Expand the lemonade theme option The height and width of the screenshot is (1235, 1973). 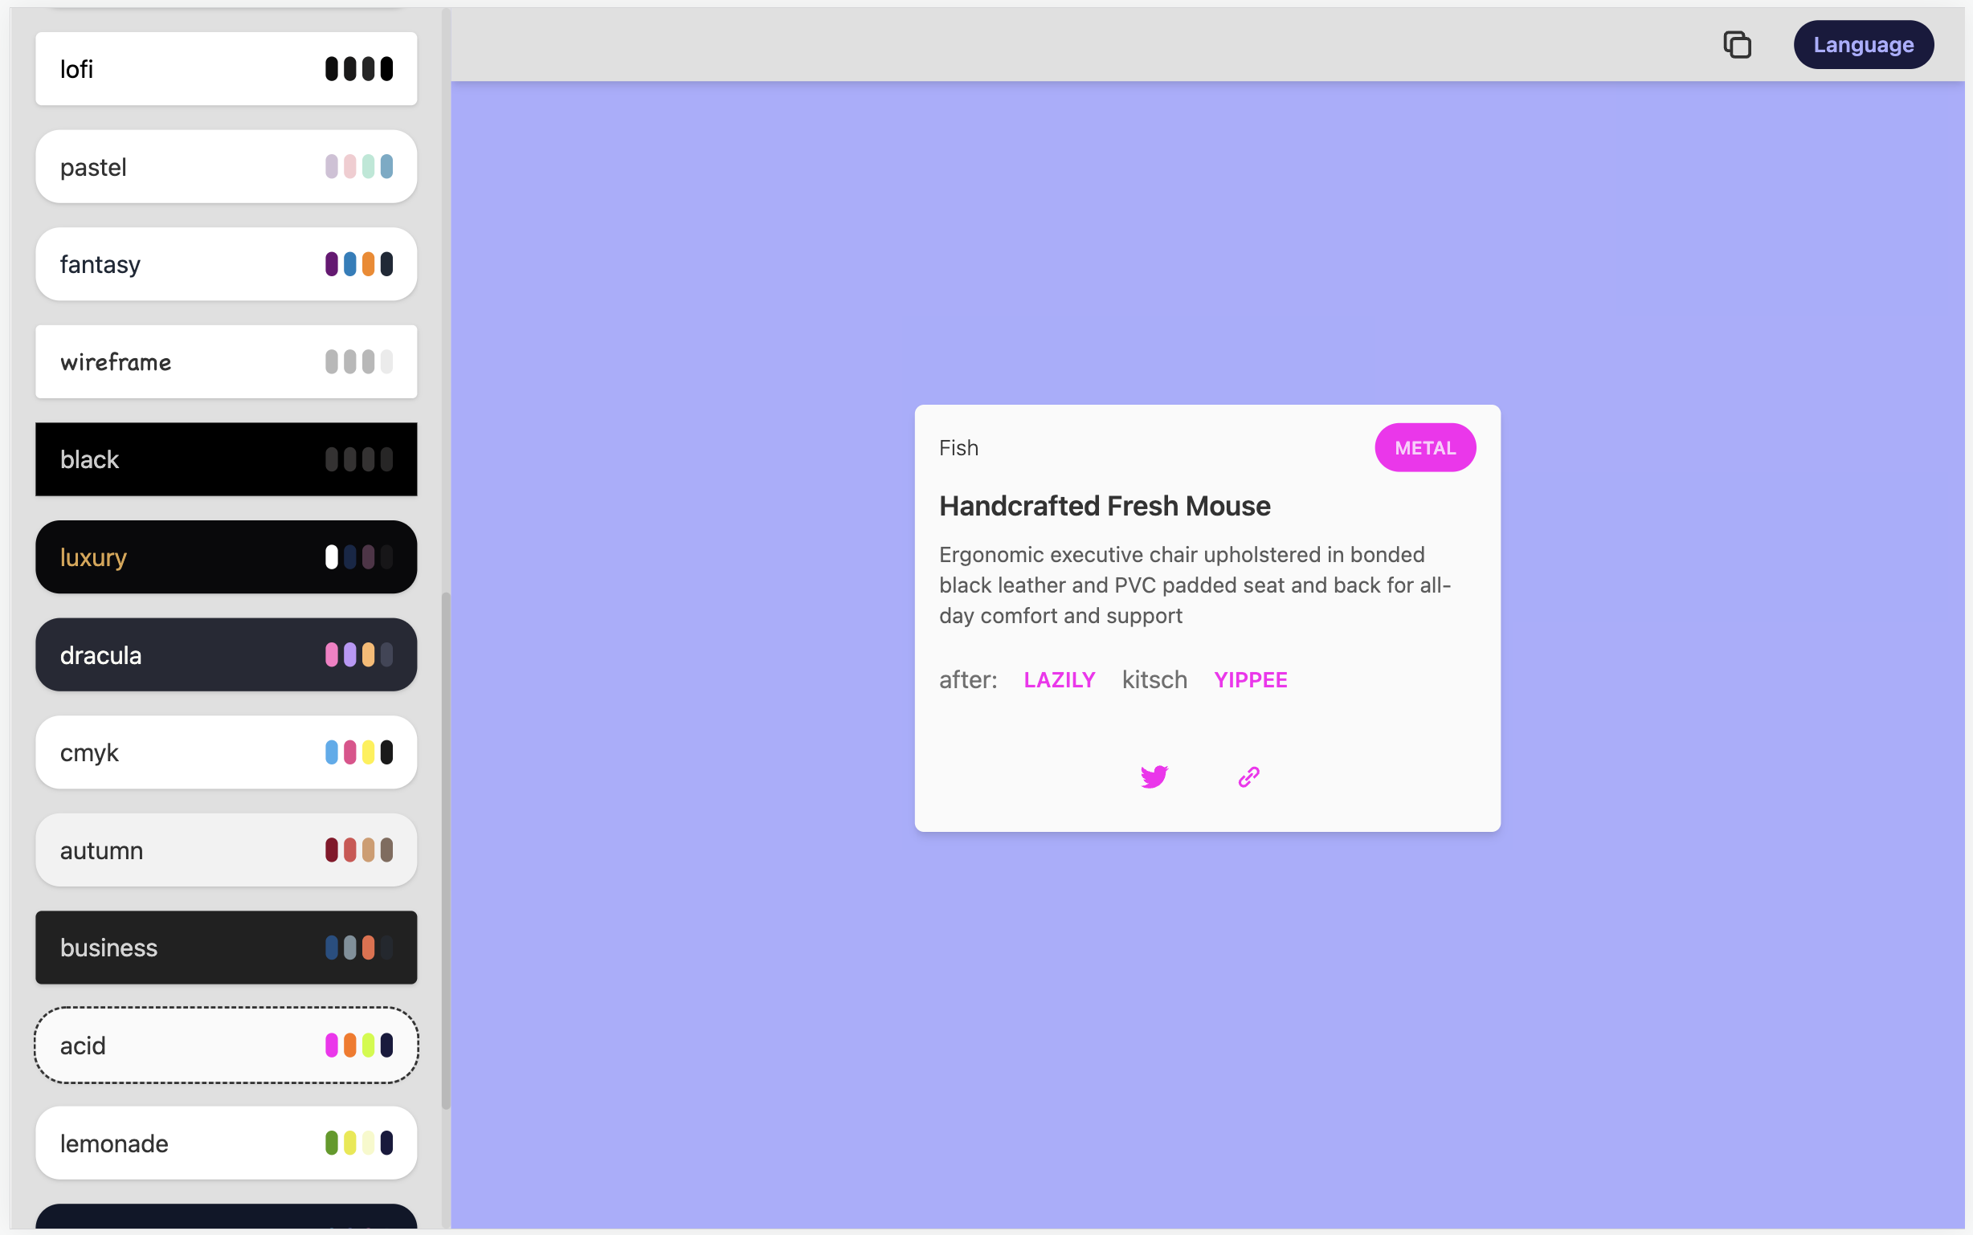tap(223, 1143)
